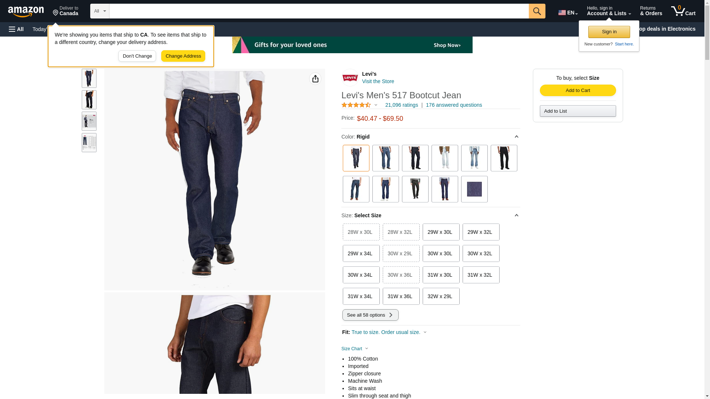Click the search magnifier button
Screen dimensions: 710x399
pos(537,11)
